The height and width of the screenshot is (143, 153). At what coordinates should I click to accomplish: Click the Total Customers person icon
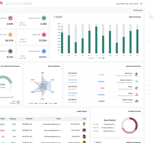tap(44, 18)
